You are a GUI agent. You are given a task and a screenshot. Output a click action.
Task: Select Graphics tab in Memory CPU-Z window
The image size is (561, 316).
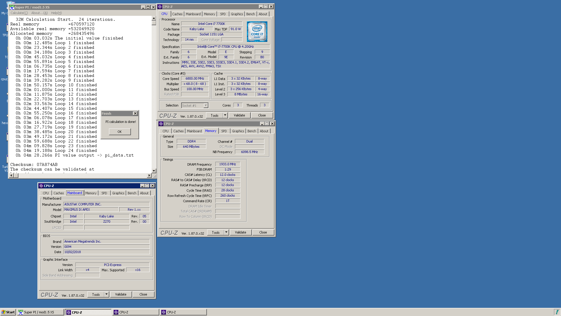(x=238, y=131)
